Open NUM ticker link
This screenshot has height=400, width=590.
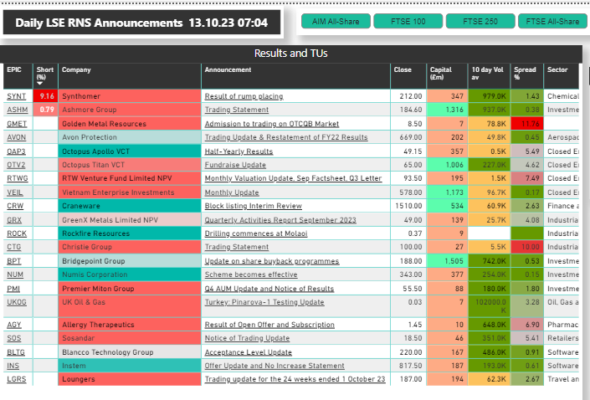pos(15,274)
